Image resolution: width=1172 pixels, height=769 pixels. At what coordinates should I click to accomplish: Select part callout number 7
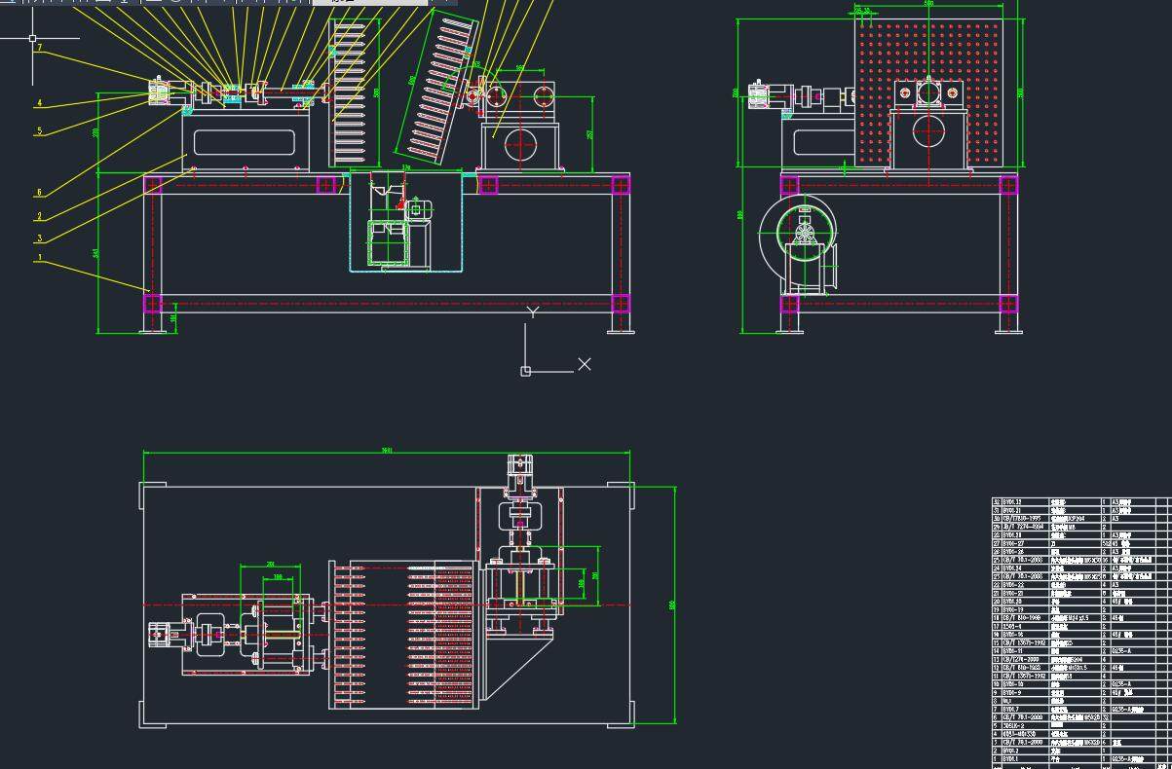coord(39,47)
